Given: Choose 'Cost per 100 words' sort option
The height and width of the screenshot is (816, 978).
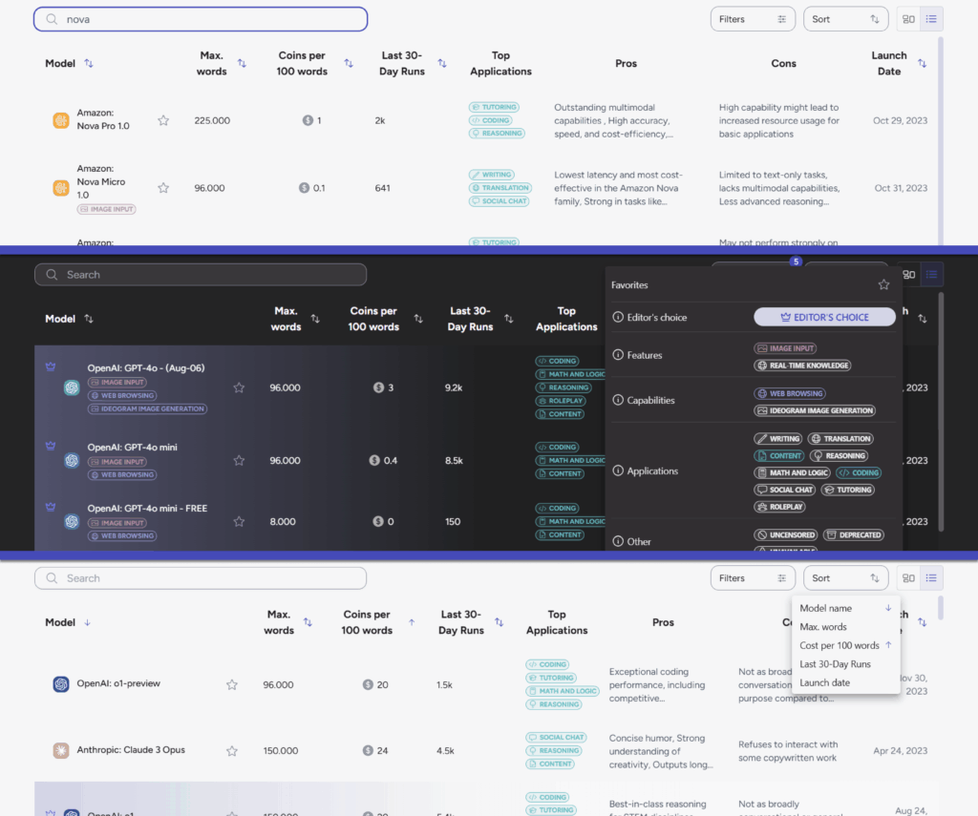Looking at the screenshot, I should pos(845,646).
